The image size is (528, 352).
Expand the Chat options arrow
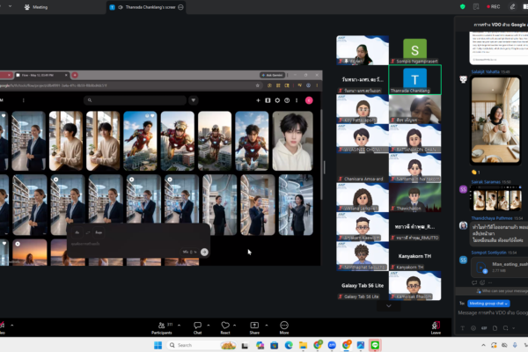tap(208, 325)
